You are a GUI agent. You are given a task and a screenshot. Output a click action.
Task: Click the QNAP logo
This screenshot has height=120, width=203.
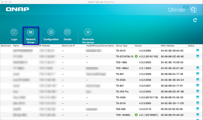18,9
